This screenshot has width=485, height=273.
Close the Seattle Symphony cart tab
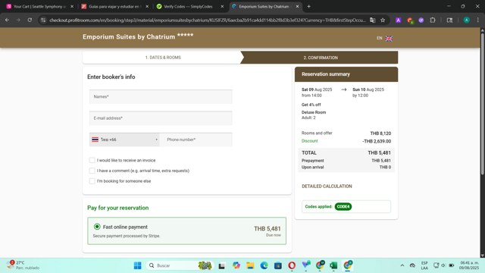(x=72, y=6)
